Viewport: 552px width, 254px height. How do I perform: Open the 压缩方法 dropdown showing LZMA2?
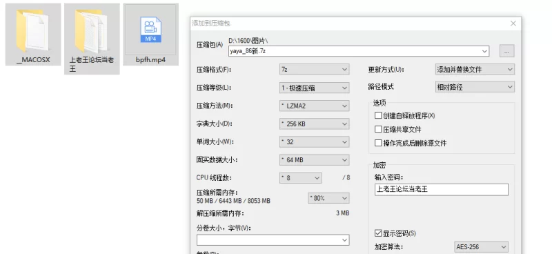[x=315, y=106]
